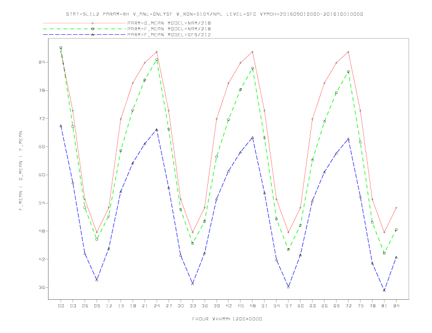Click x-axis forecast hour label 39
Image resolution: width=432 pixels, height=333 pixels.
pyautogui.click(x=217, y=306)
